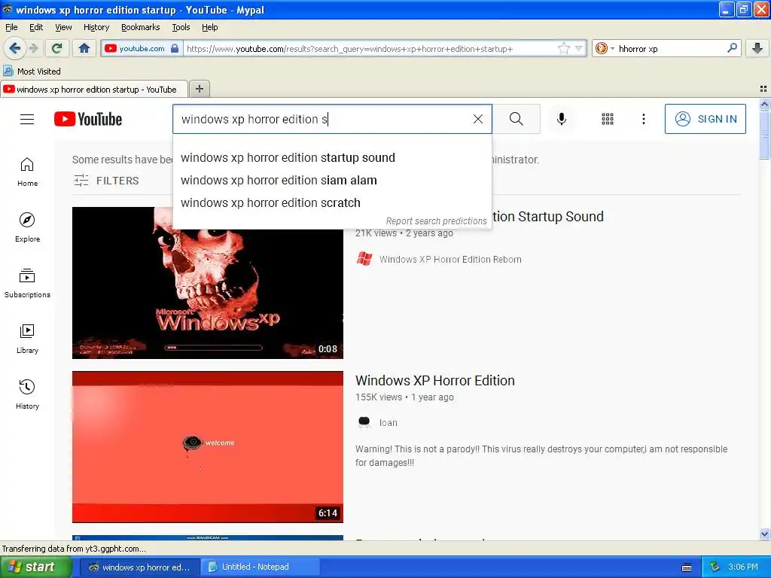Image resolution: width=771 pixels, height=578 pixels.
Task: Click the page scrollbar up arrow
Action: pos(764,104)
